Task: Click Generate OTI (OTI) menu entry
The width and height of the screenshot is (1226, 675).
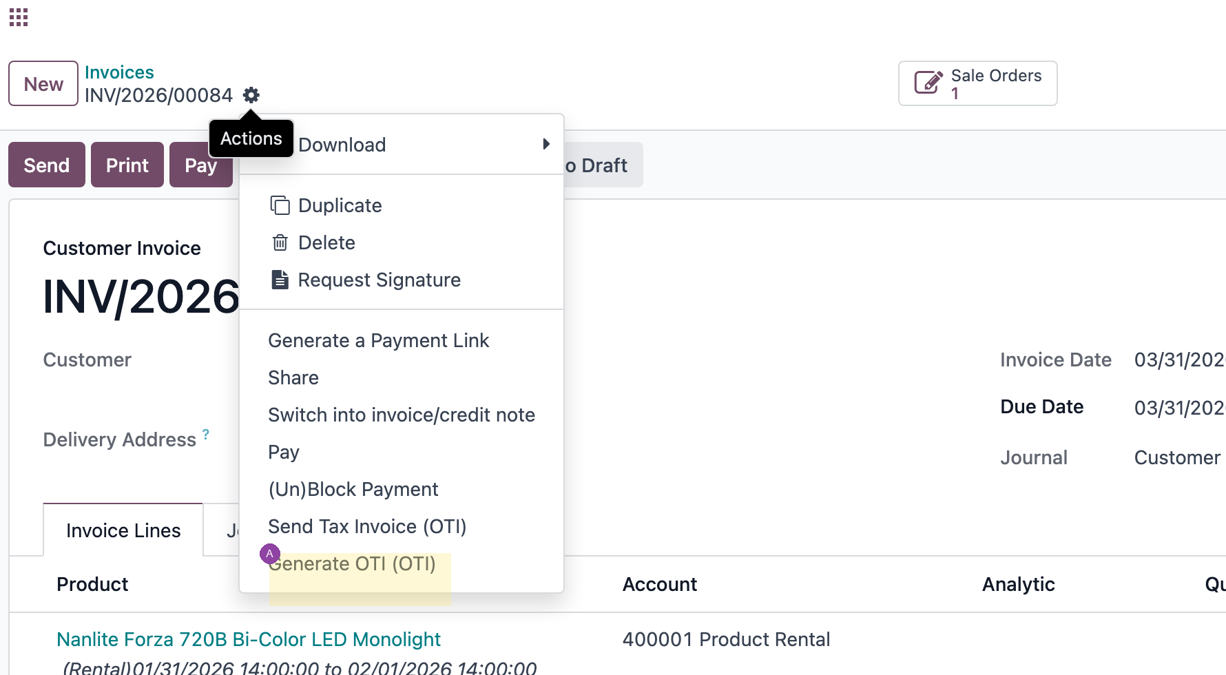Action: (x=352, y=563)
